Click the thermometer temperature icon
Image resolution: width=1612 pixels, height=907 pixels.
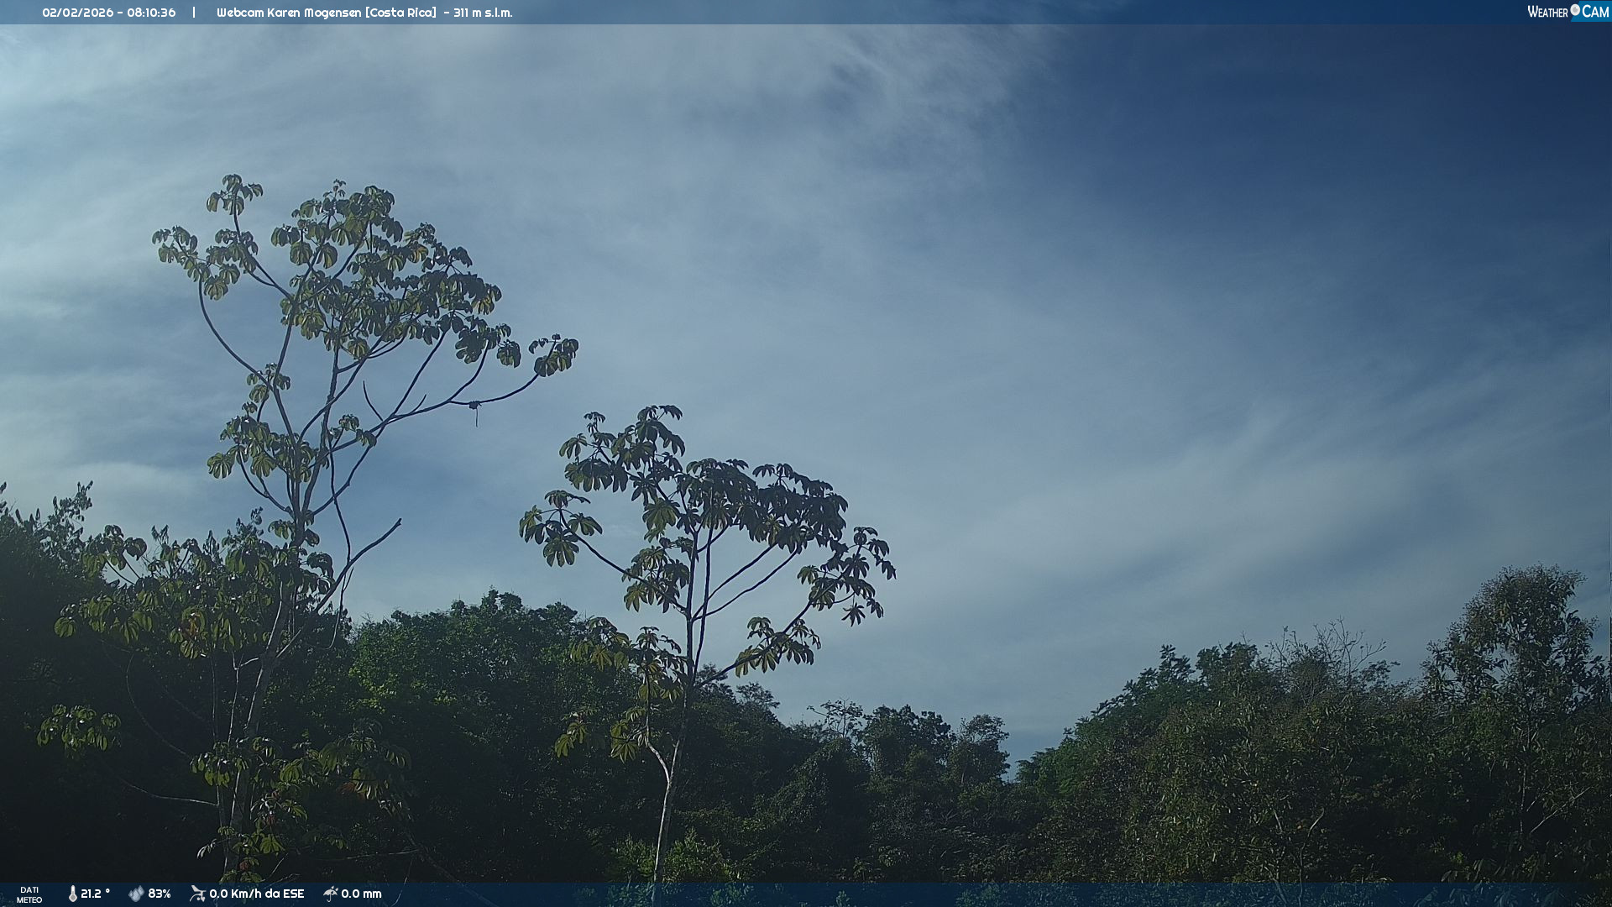tap(72, 894)
